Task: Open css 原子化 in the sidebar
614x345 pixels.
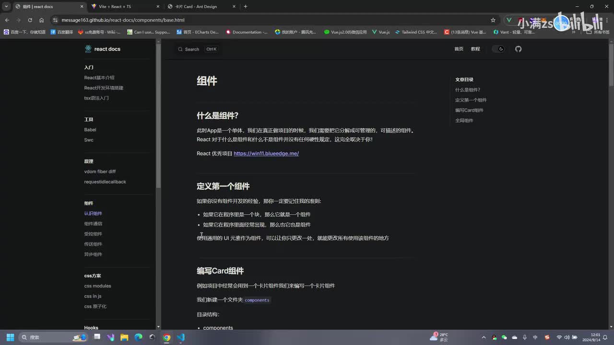Action: (95, 307)
